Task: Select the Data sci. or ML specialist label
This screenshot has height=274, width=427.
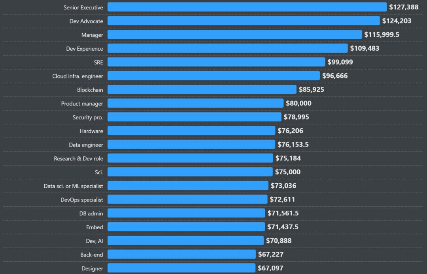Action: click(73, 186)
